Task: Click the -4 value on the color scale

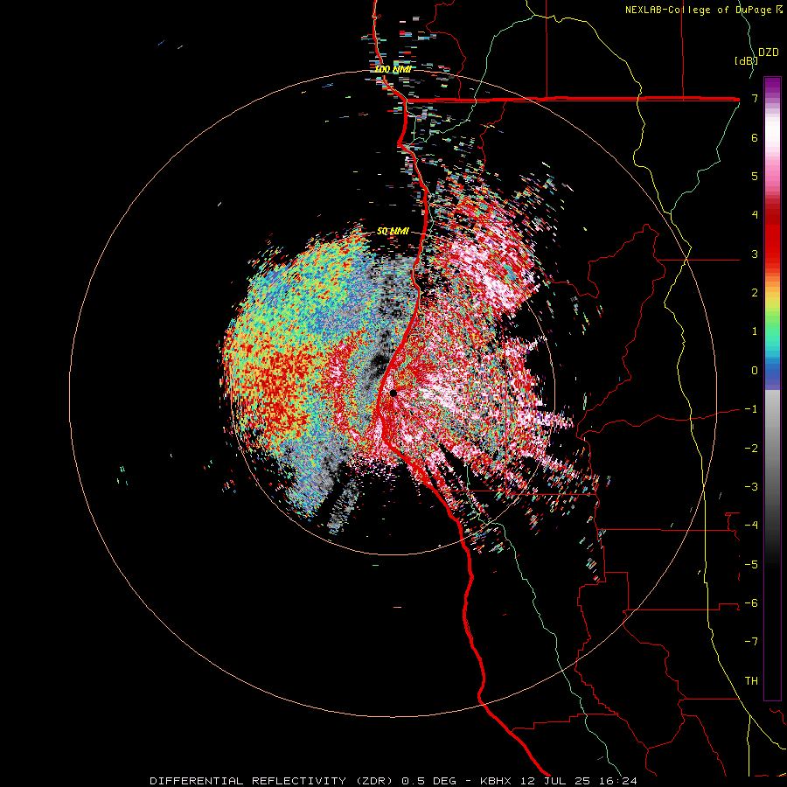Action: click(751, 526)
